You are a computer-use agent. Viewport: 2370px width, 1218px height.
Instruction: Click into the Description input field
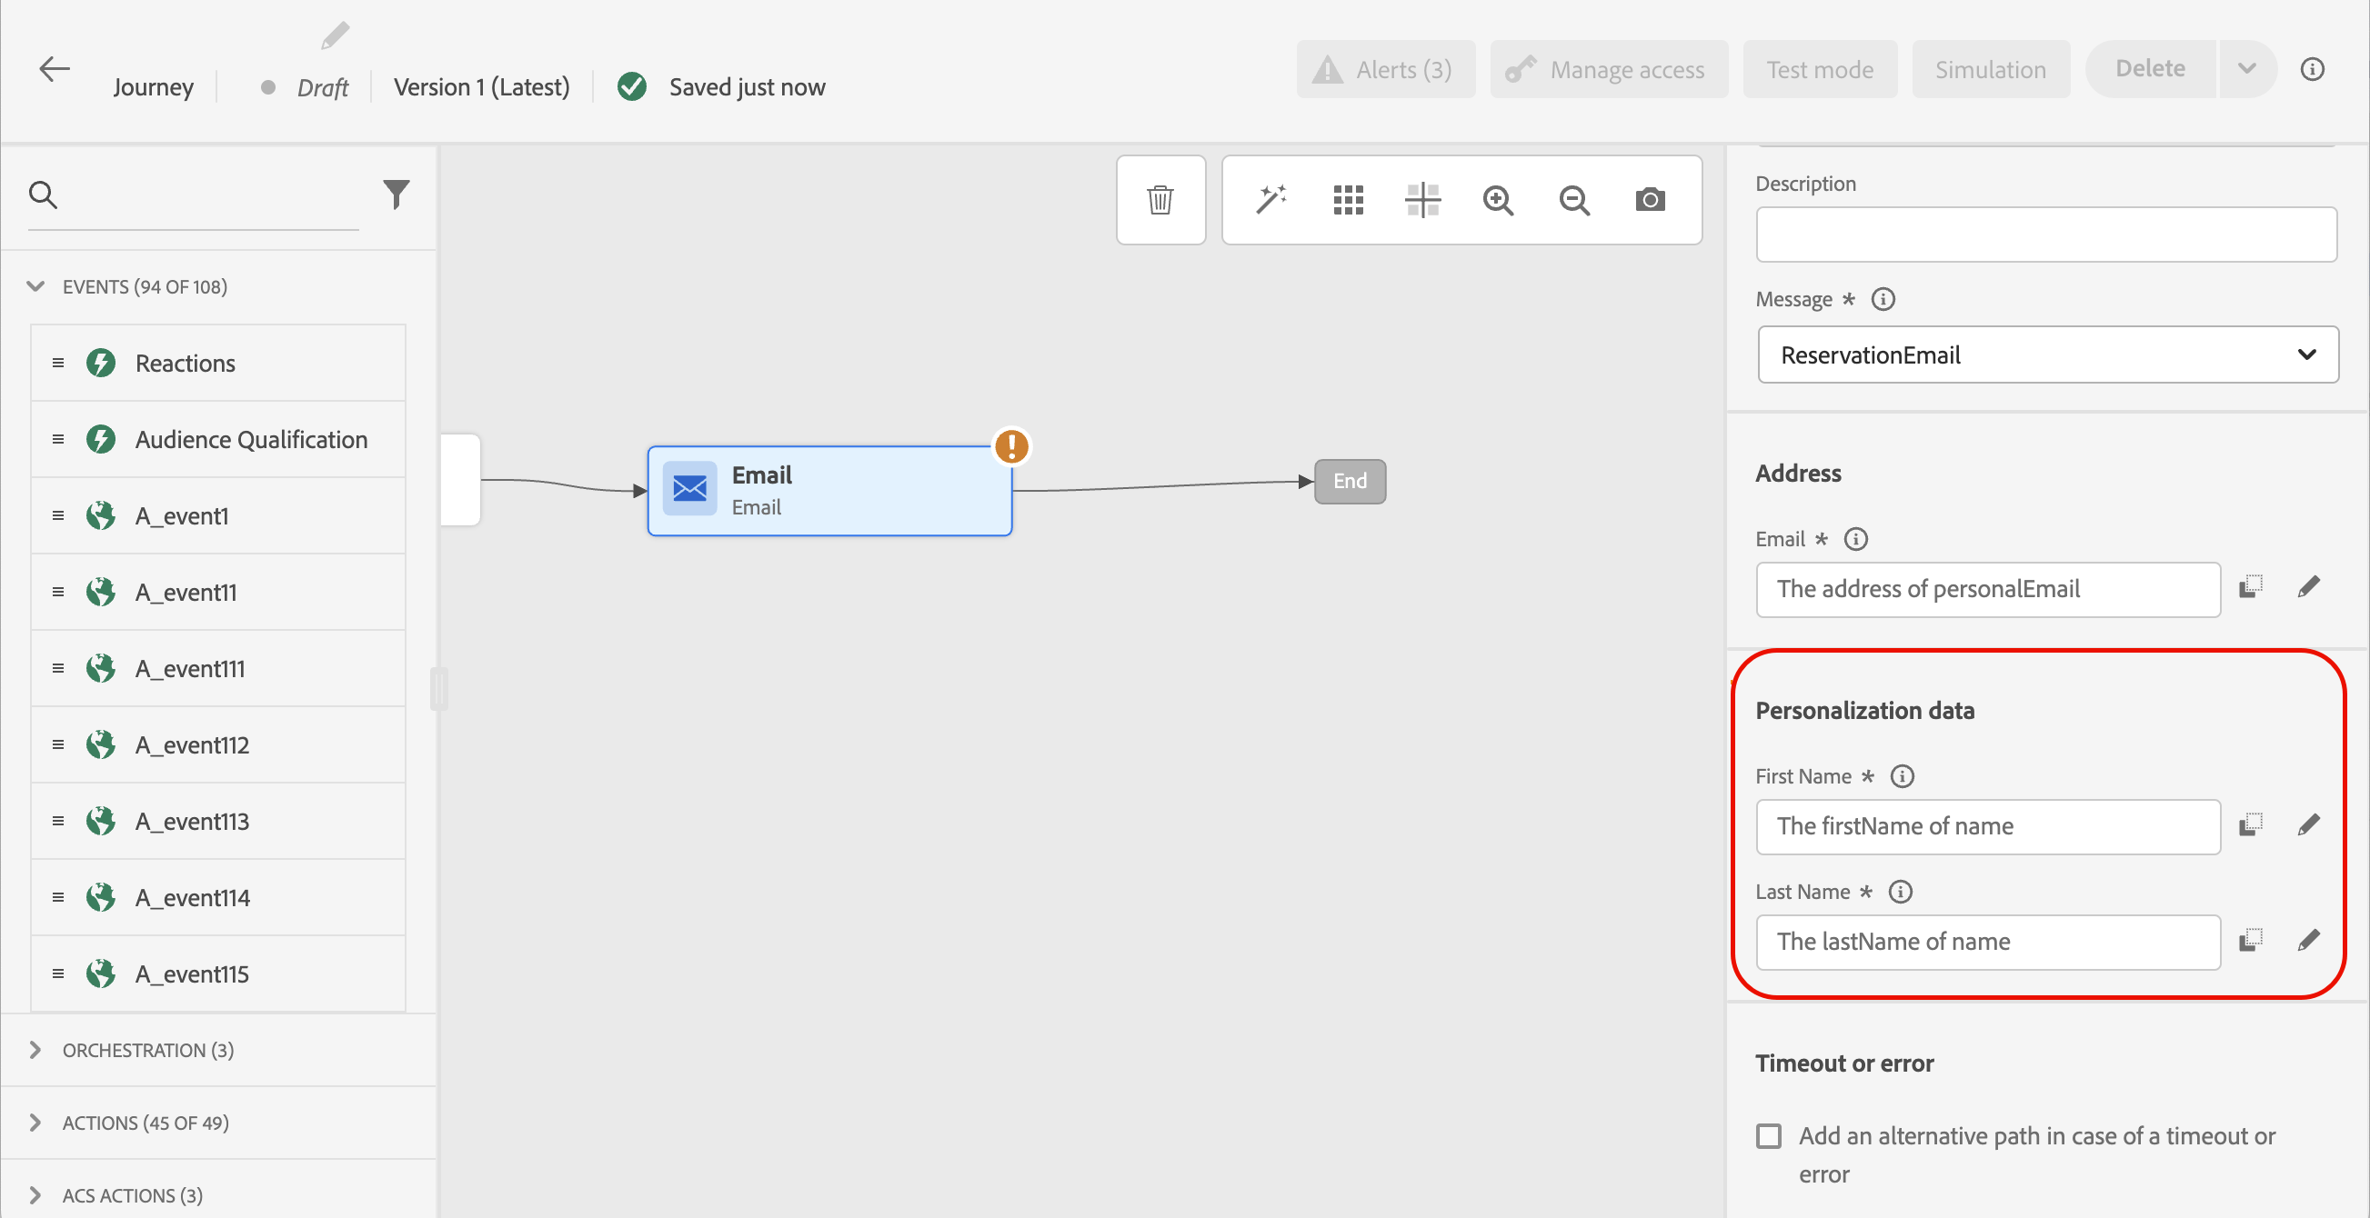pyautogui.click(x=2045, y=235)
